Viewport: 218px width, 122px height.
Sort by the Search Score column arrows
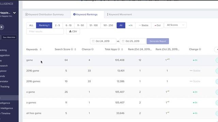pos(75,49)
